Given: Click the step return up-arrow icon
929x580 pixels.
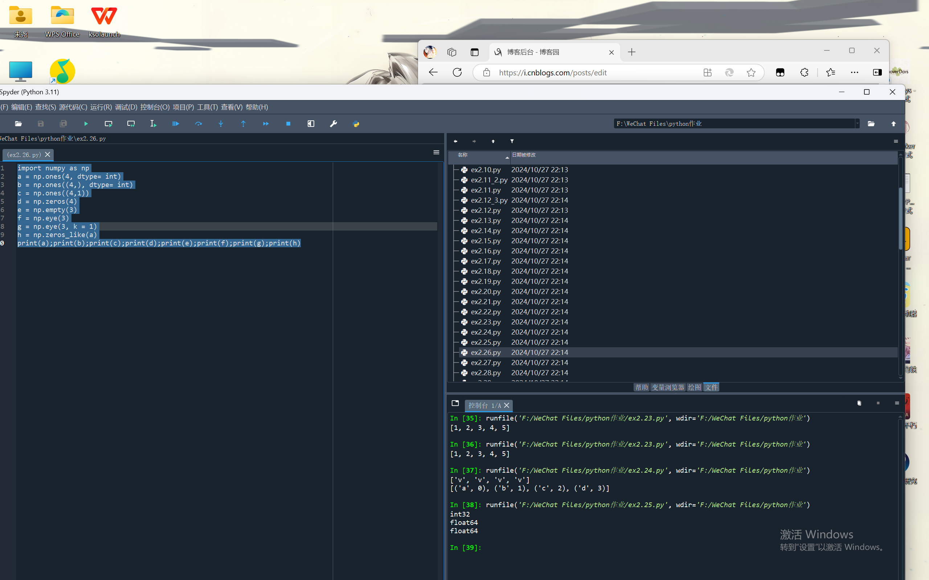Looking at the screenshot, I should coord(243,124).
